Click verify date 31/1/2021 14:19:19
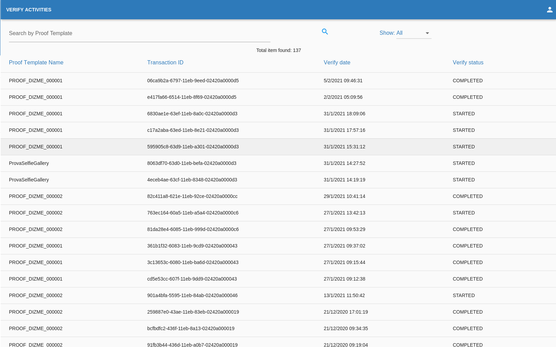Screen dimensions: 556x347 (344, 180)
